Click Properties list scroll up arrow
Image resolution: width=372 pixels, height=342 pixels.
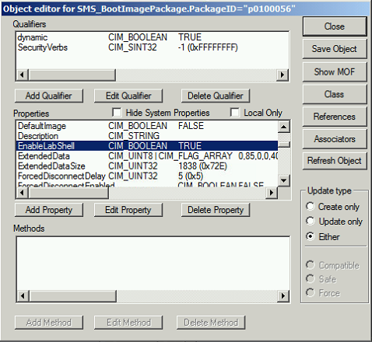284,127
